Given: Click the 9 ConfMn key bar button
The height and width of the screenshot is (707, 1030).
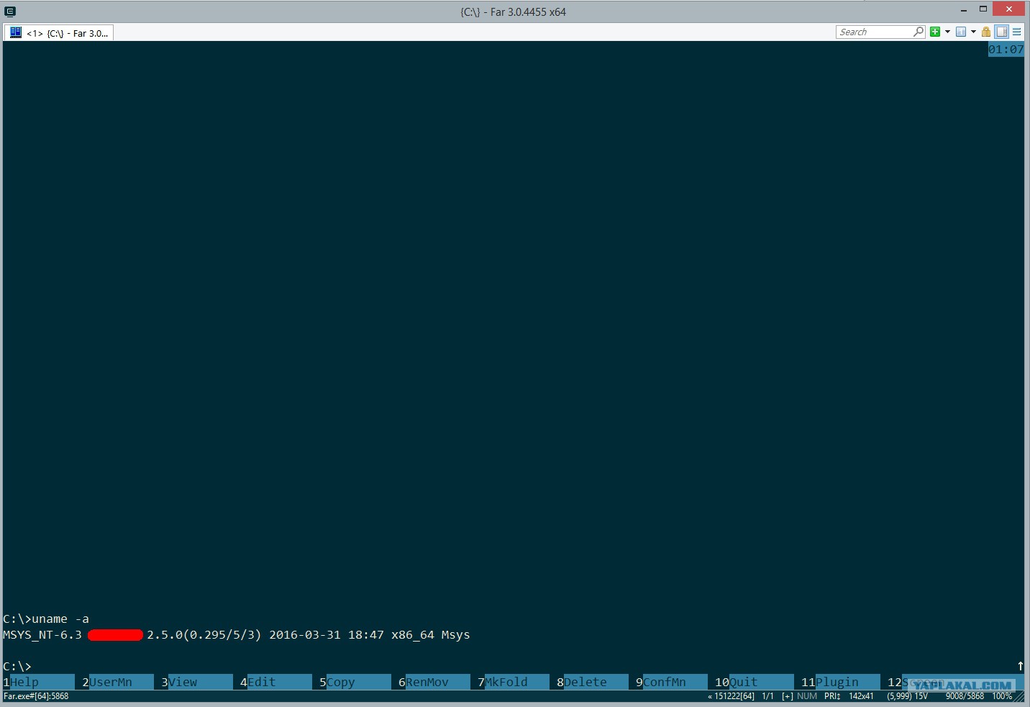Looking at the screenshot, I should click(x=672, y=682).
